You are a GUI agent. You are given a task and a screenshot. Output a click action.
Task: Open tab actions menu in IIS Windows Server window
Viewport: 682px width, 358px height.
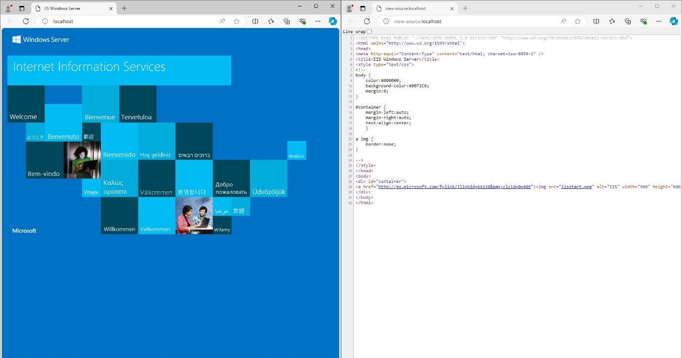coord(22,8)
